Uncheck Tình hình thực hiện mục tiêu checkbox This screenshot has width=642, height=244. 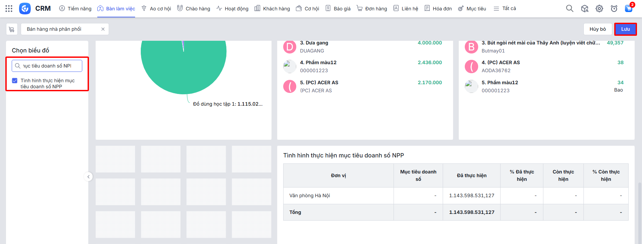15,81
